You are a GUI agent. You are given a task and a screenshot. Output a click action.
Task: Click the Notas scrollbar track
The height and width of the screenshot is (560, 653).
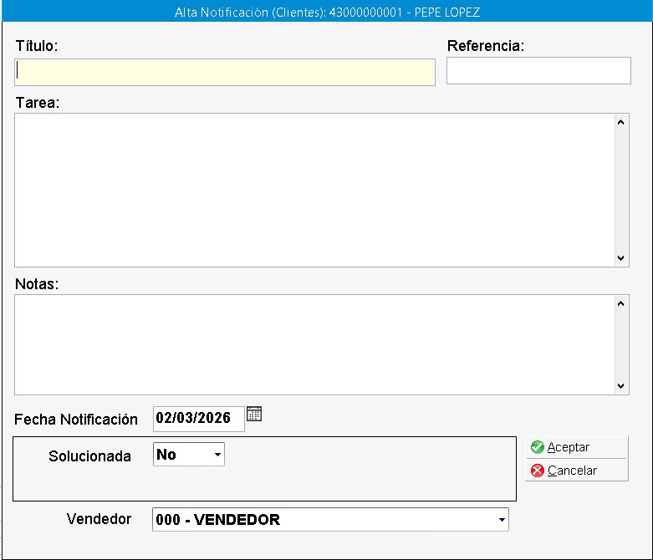coord(621,344)
